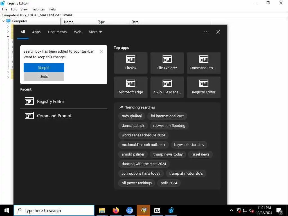This screenshot has height=216, width=288.
Task: Open the View menu in Registry Editor
Action: 24,9
